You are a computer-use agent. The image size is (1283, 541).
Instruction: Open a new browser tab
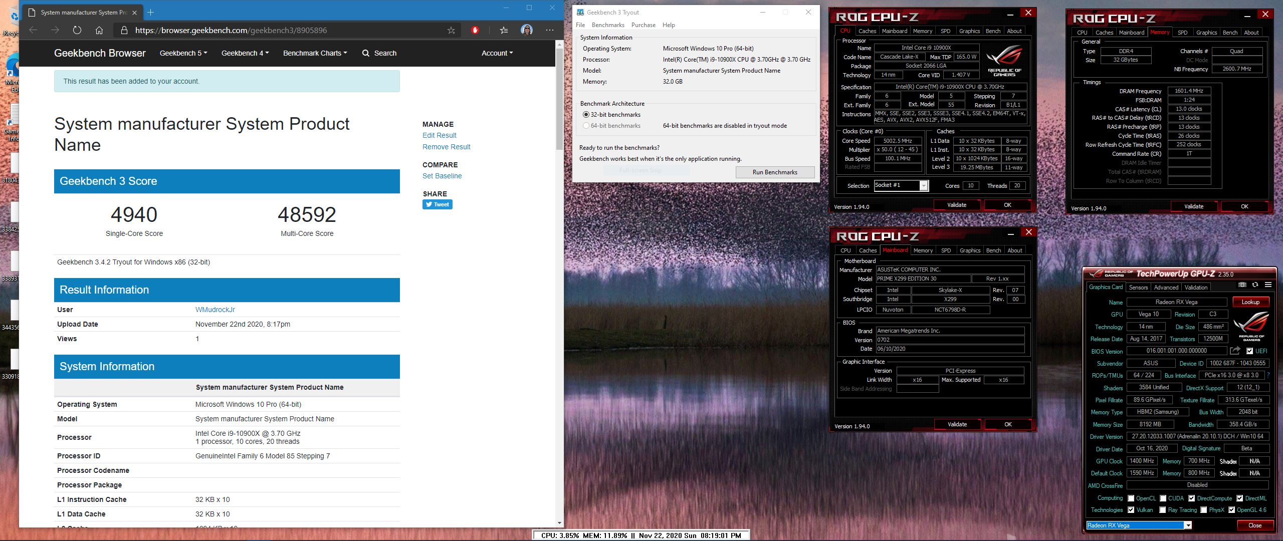coord(150,12)
